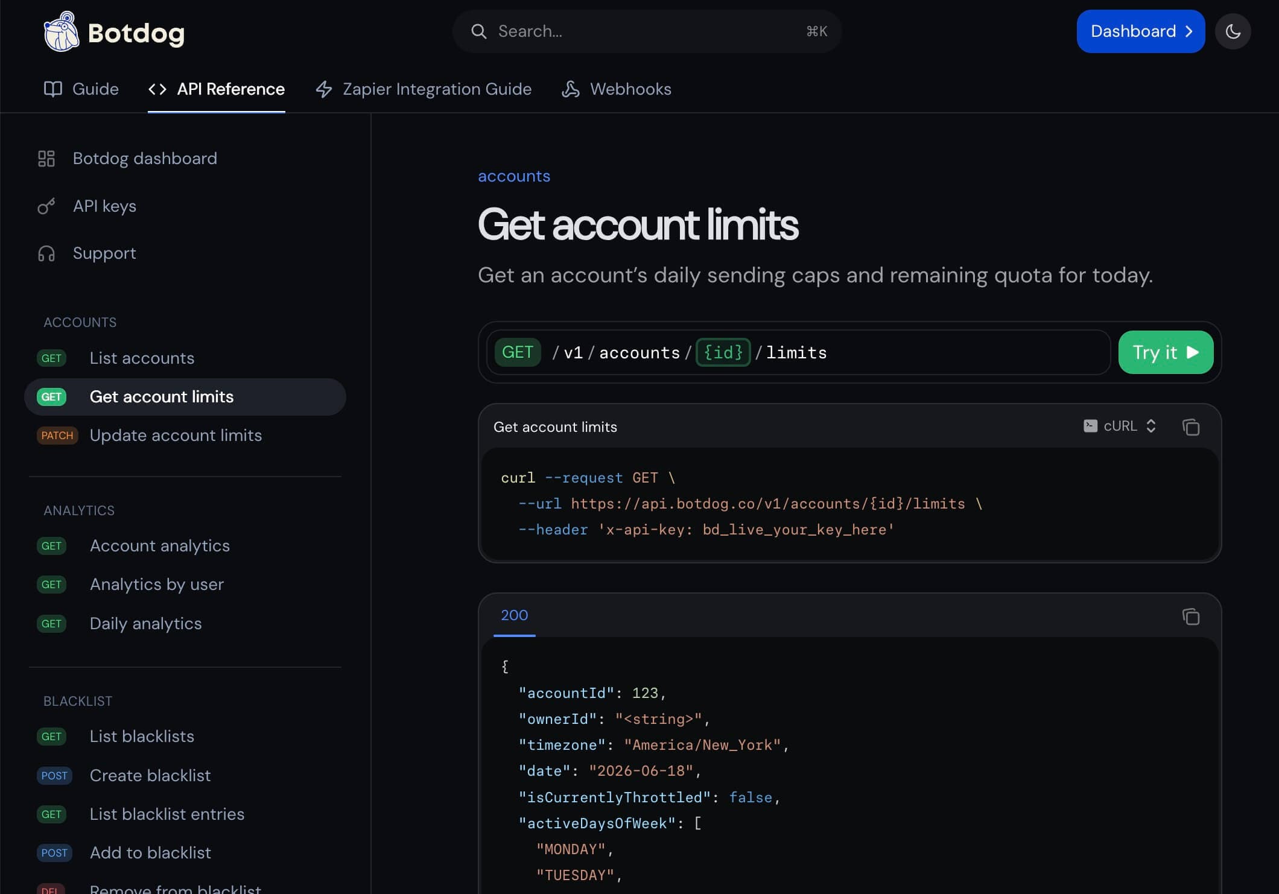Image resolution: width=1279 pixels, height=894 pixels.
Task: Click the {id} path parameter
Action: pyautogui.click(x=723, y=352)
